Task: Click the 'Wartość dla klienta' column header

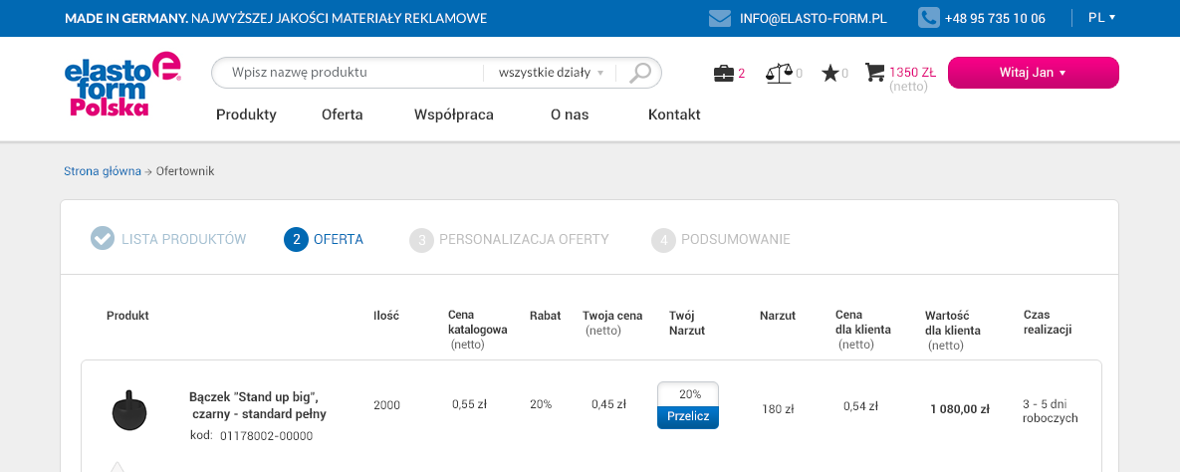Action: [953, 331]
